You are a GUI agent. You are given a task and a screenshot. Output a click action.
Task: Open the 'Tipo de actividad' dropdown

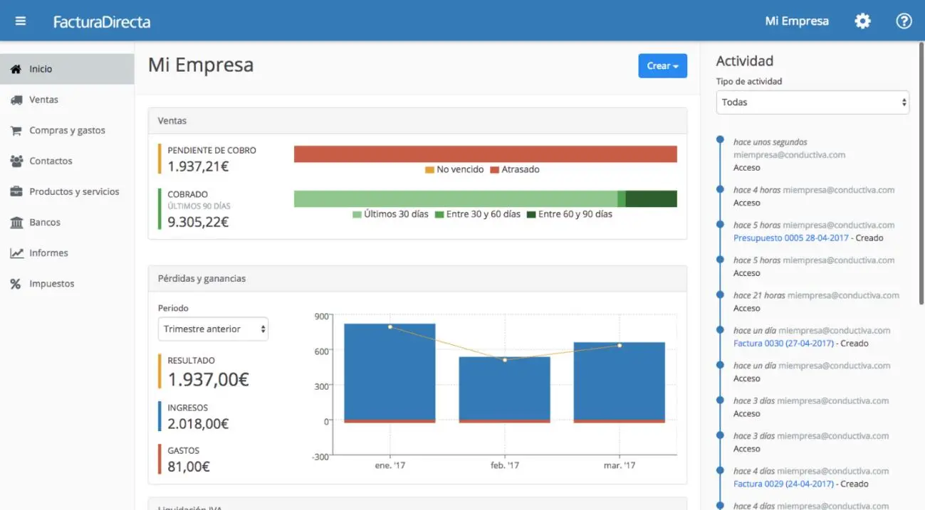click(x=812, y=102)
